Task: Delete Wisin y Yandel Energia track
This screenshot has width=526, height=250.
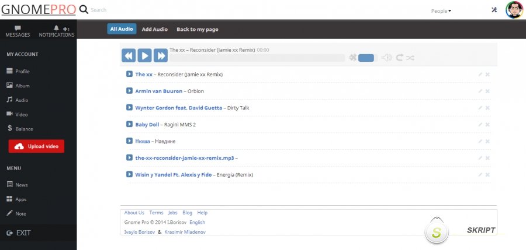Action: (487, 175)
